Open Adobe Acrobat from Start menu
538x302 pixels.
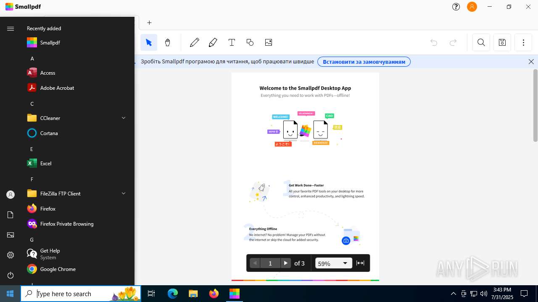coord(77,88)
